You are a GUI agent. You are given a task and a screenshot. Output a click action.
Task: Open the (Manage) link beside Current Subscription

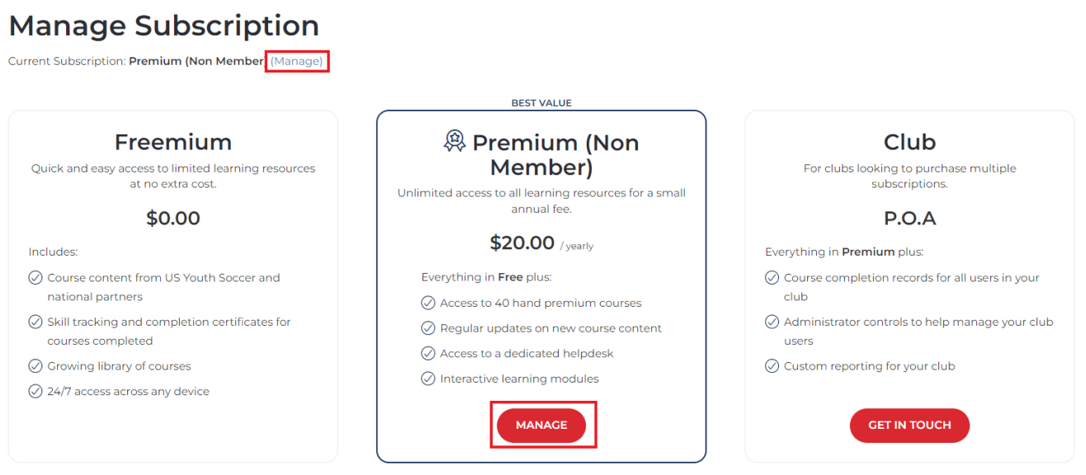pyautogui.click(x=297, y=61)
